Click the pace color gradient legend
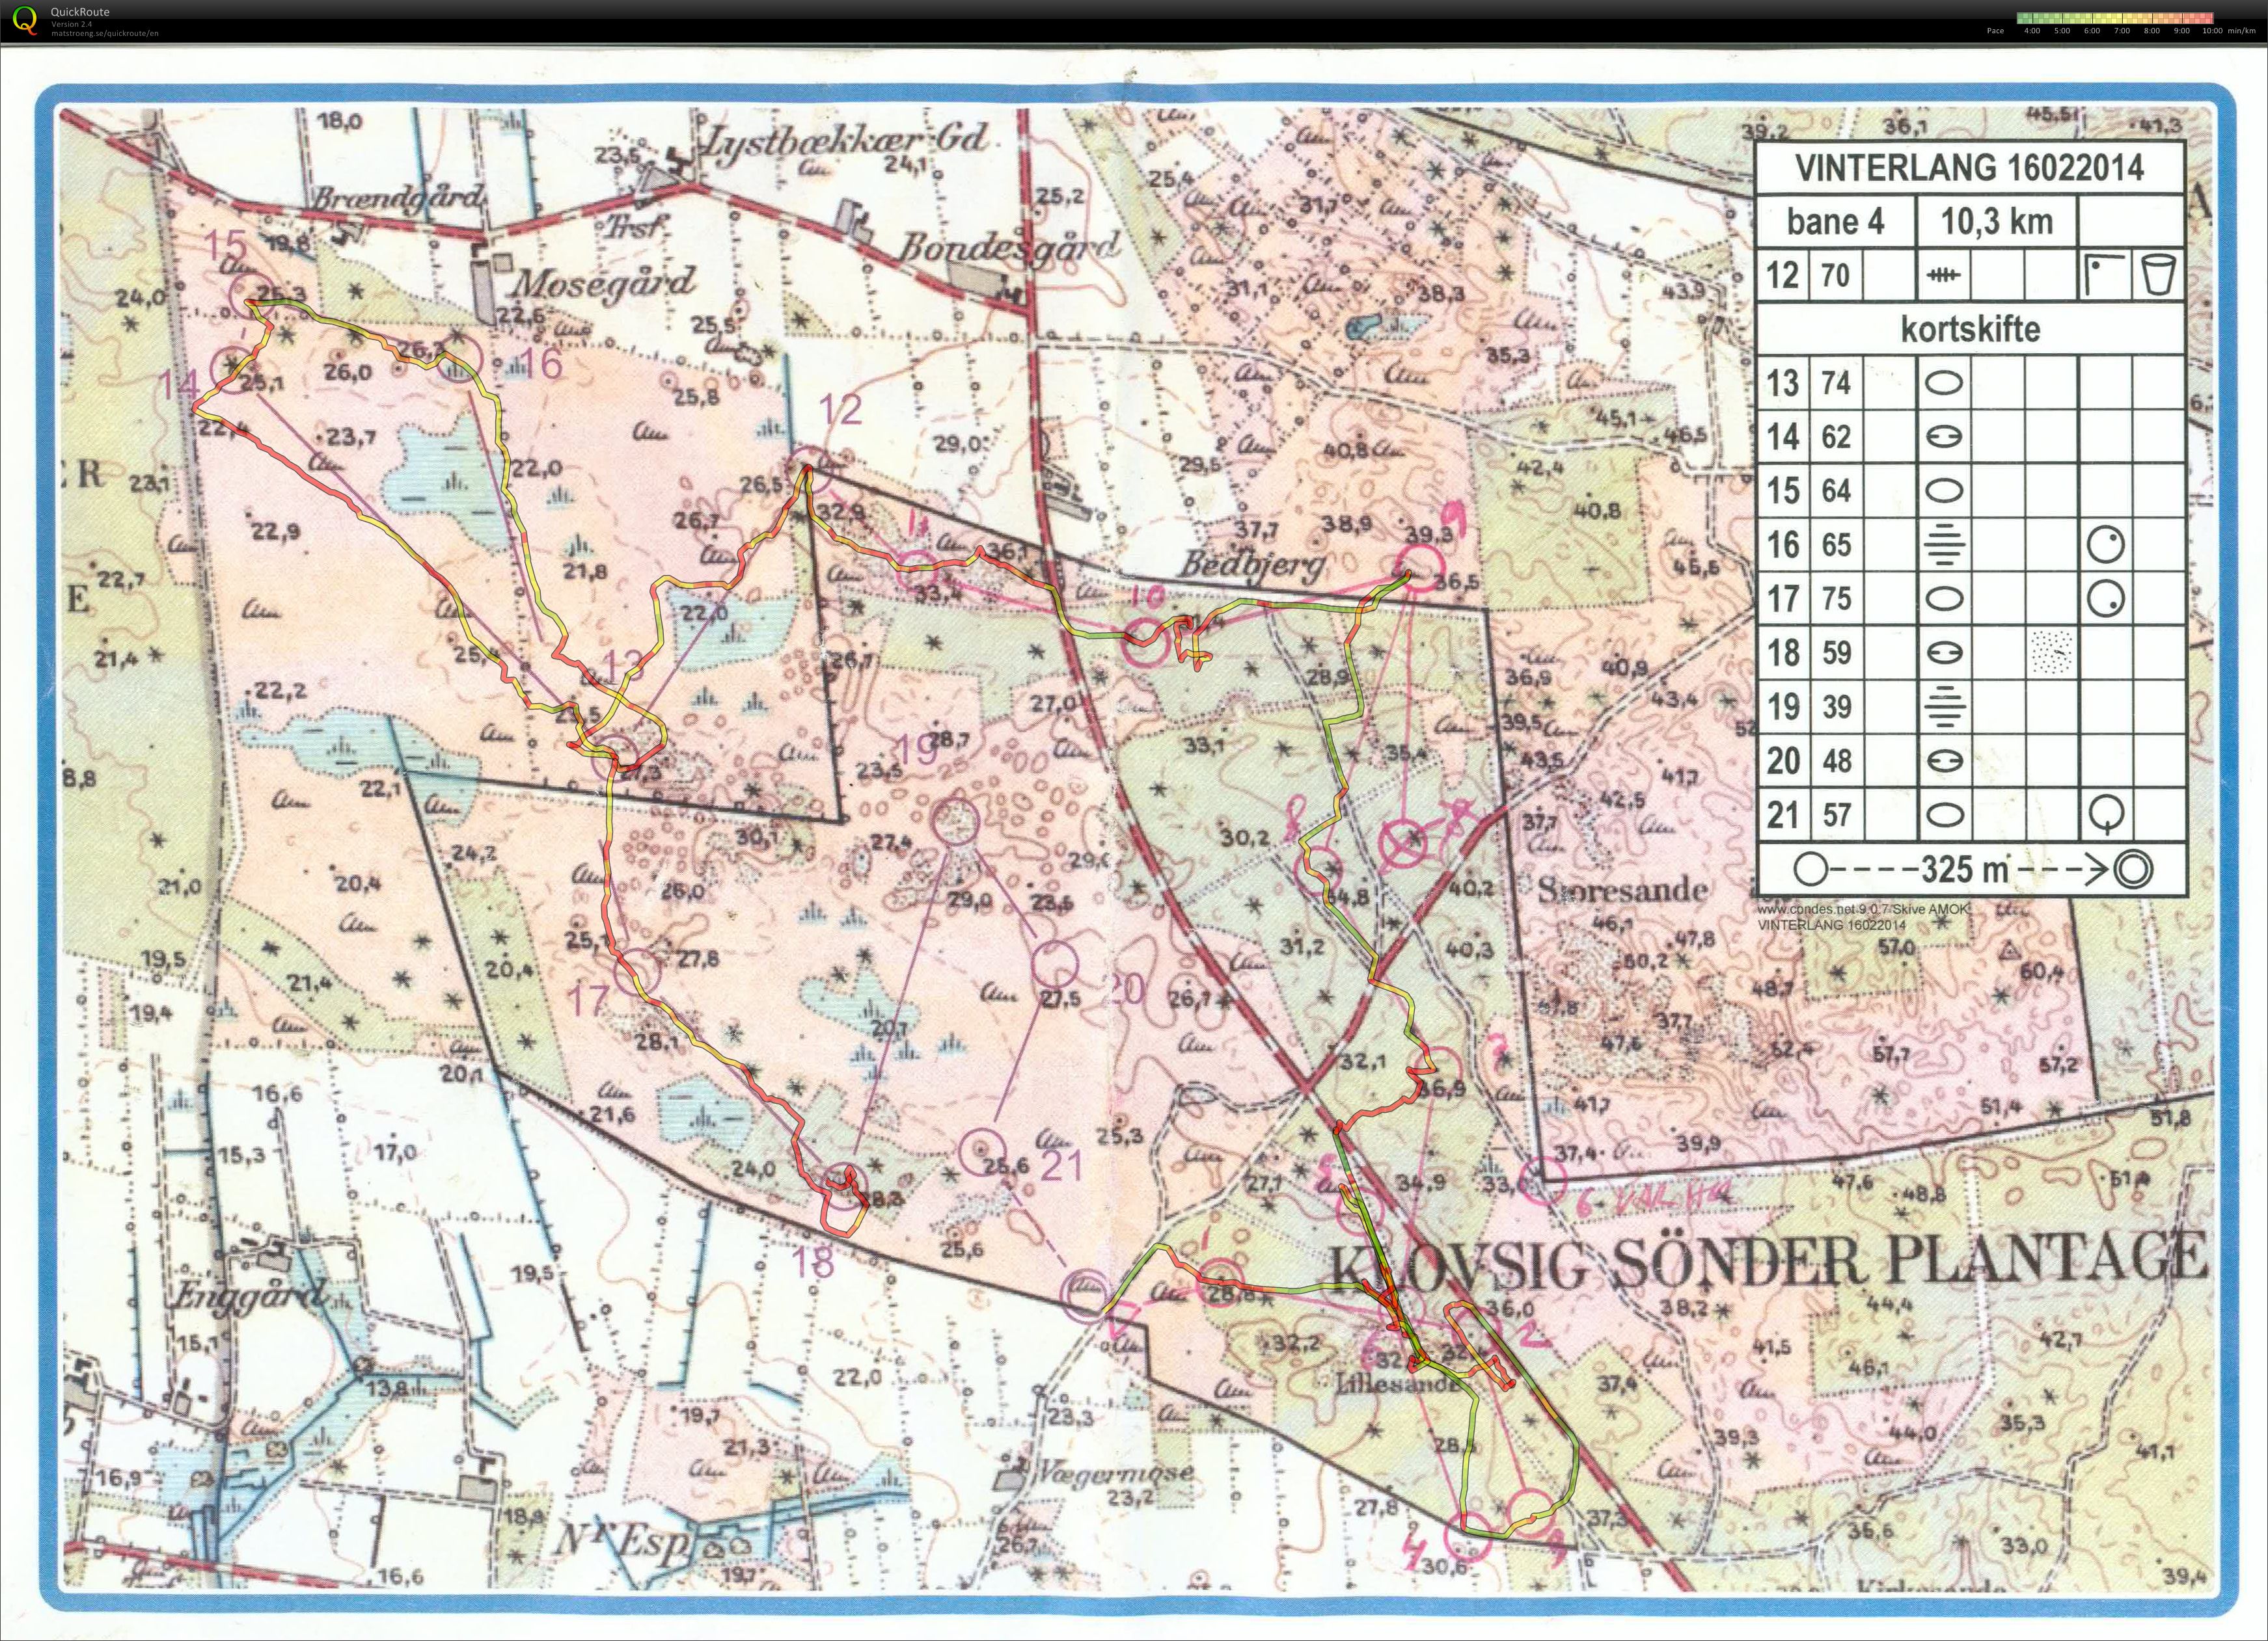 (x=2115, y=18)
